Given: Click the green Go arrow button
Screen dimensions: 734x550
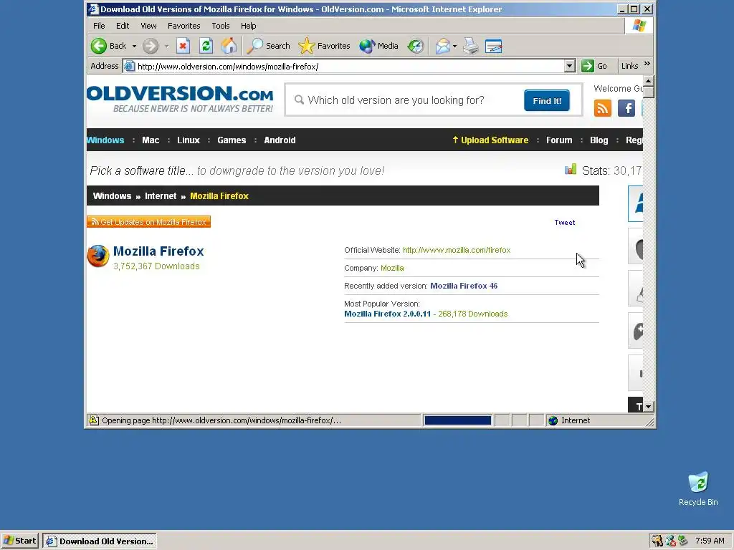Looking at the screenshot, I should (588, 66).
